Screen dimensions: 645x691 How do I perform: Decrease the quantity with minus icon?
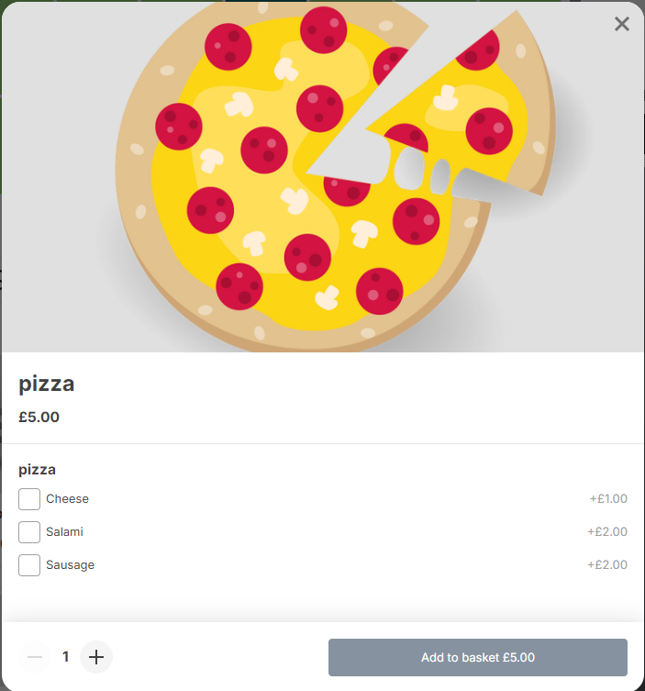[35, 657]
